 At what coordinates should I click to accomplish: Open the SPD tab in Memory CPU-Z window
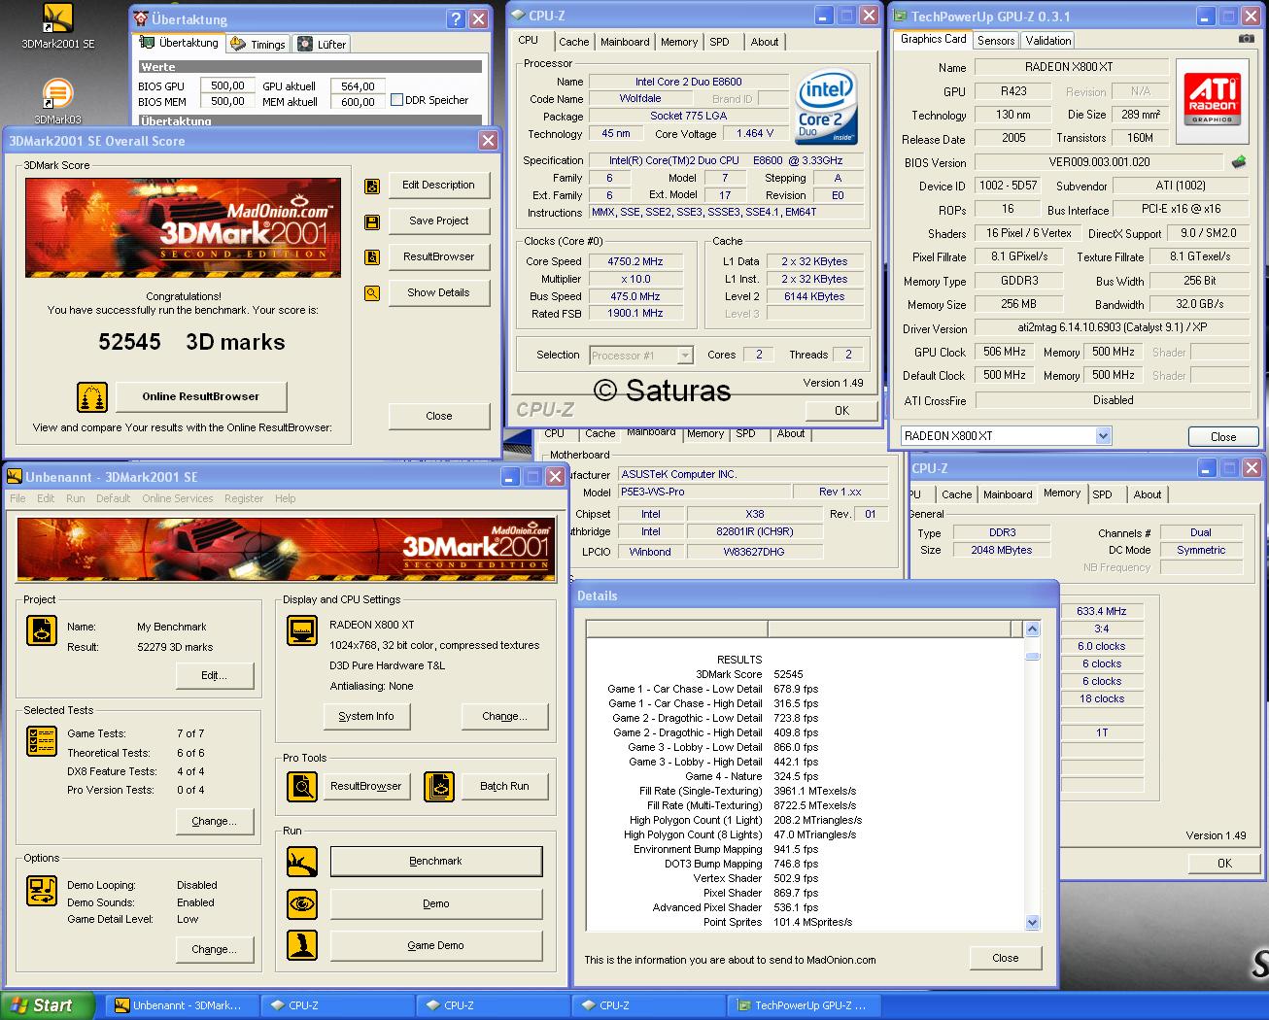click(x=1102, y=494)
